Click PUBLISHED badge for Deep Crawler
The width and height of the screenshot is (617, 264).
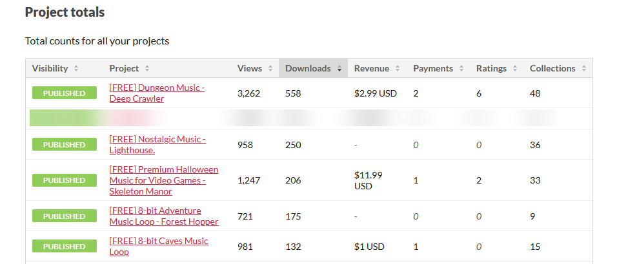coord(64,93)
